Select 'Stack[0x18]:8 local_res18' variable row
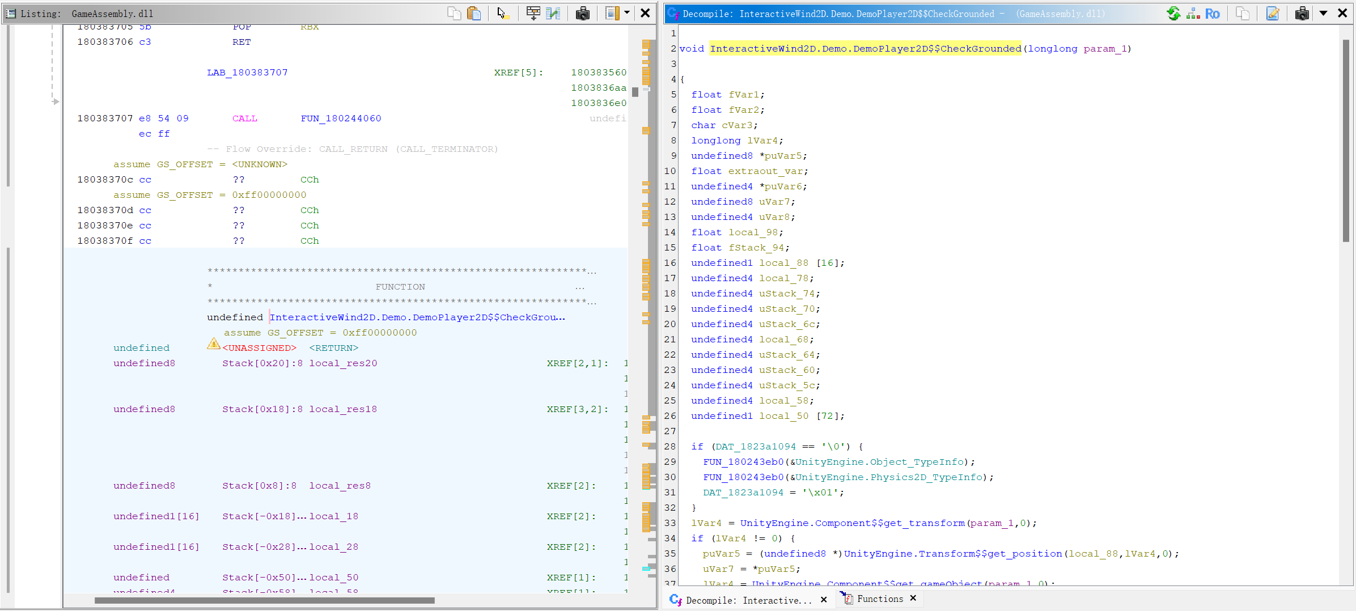This screenshot has height=611, width=1356. pos(299,409)
